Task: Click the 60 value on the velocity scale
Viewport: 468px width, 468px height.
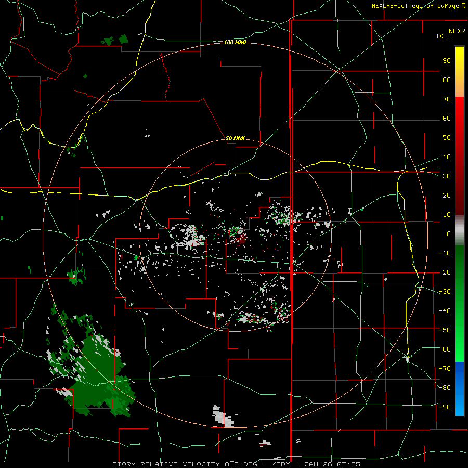Action: (447, 119)
